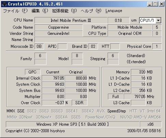
Task: Click the x86 architecture field
Action: (151, 124)
